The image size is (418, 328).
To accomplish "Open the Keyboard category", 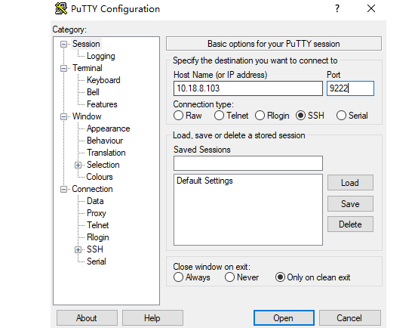I will [x=103, y=80].
